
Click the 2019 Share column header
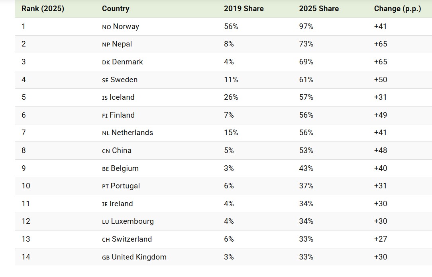click(x=243, y=9)
